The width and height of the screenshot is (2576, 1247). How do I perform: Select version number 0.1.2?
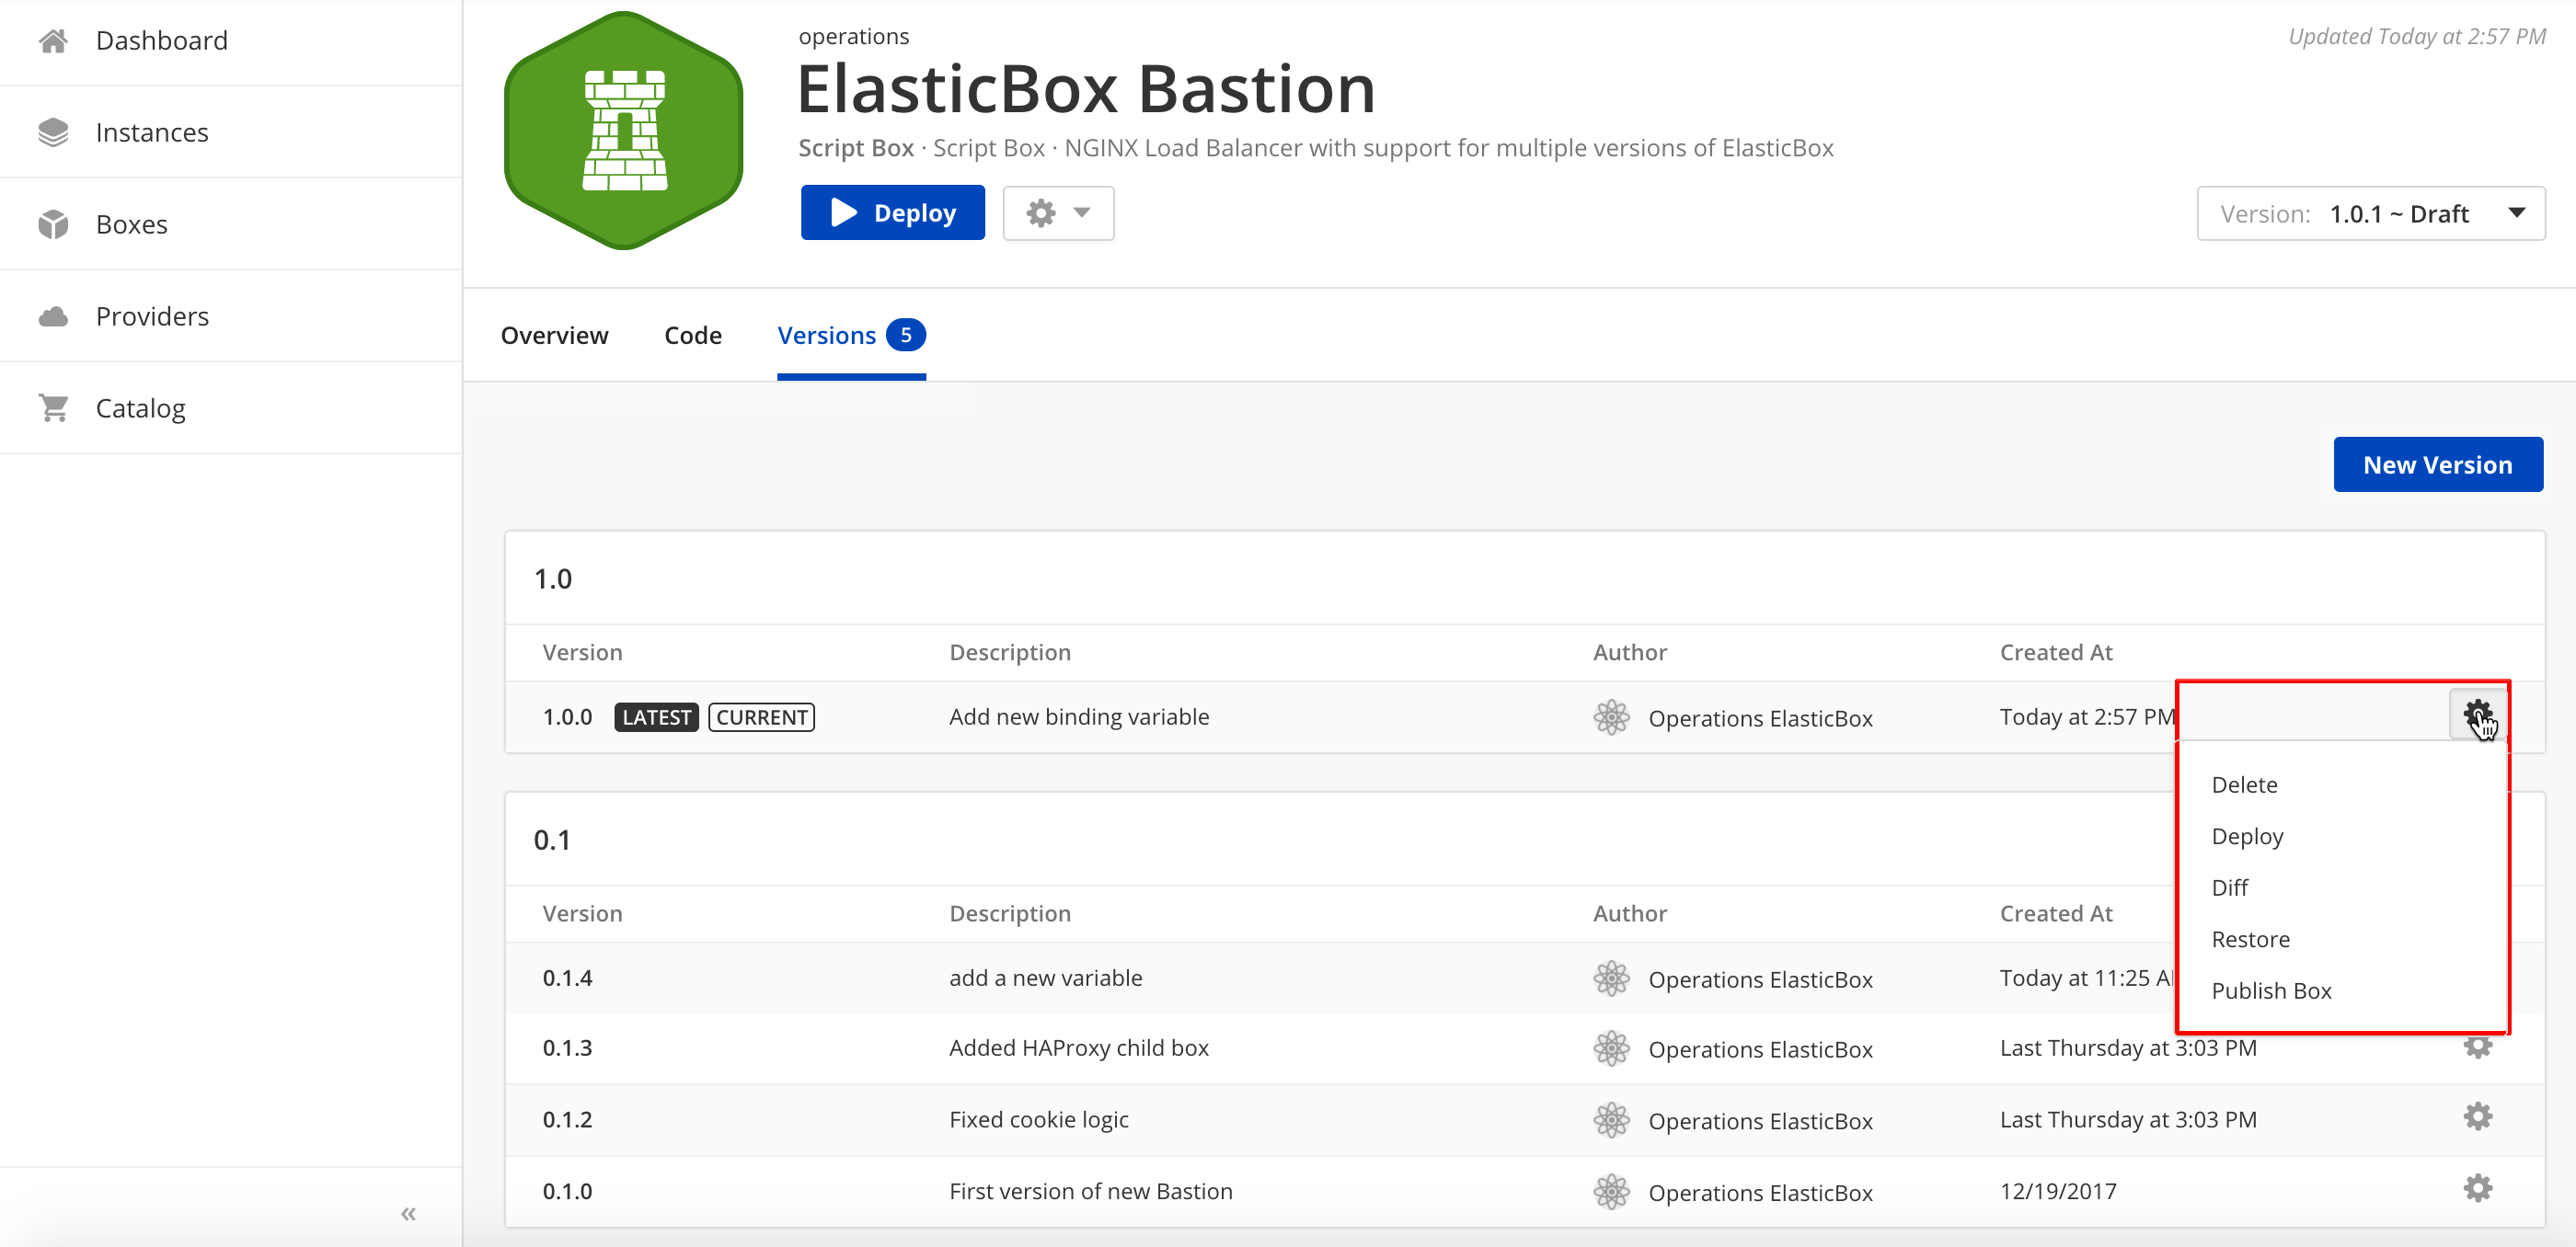pyautogui.click(x=567, y=1119)
